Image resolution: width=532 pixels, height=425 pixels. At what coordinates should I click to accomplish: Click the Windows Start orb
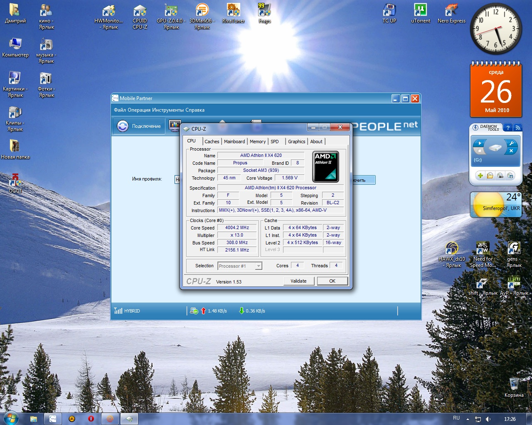click(10, 418)
